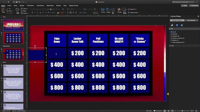Click the Arrange icon
This screenshot has height=112, width=200.
coord(119,10)
